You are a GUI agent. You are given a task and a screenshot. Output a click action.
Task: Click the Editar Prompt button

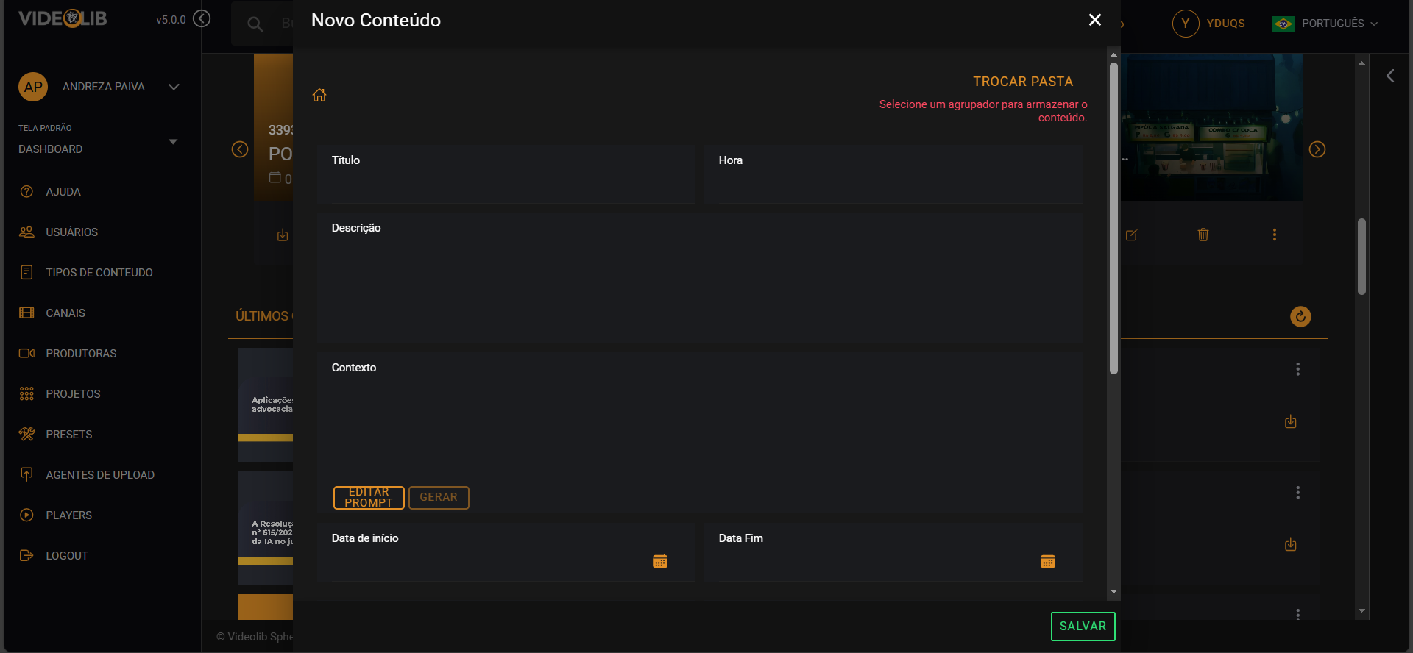[369, 498]
